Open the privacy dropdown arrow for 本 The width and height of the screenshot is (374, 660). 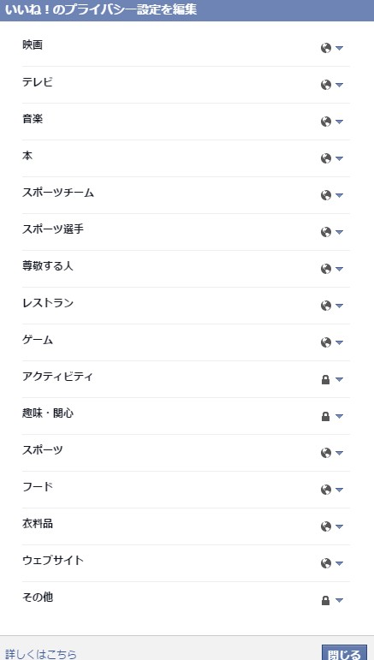click(339, 158)
